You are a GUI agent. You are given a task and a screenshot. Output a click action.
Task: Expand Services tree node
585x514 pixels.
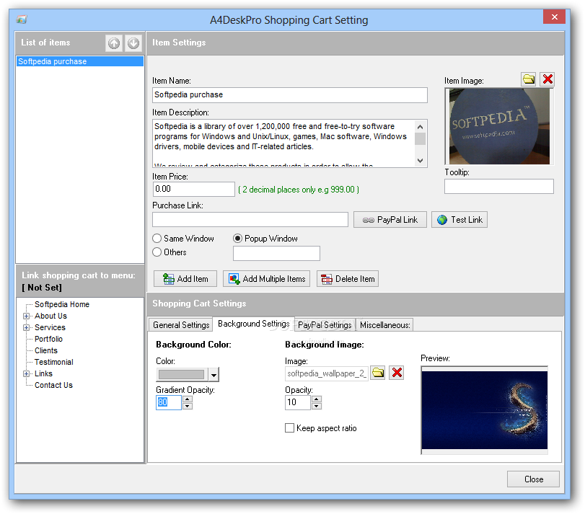[x=26, y=327]
